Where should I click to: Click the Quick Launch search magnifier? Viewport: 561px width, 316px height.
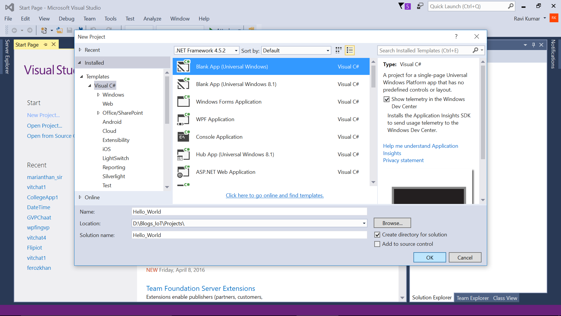coord(510,6)
